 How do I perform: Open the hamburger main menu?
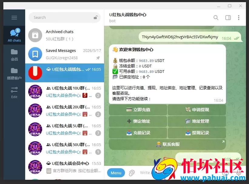[14, 18]
